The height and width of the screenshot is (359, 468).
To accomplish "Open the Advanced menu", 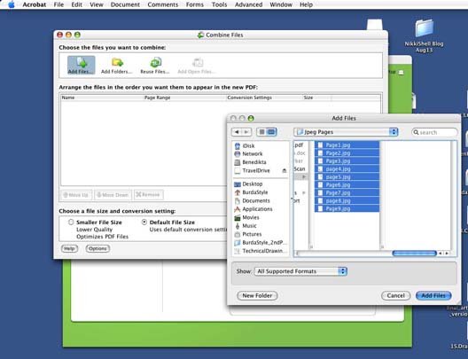I will pyautogui.click(x=248, y=4).
